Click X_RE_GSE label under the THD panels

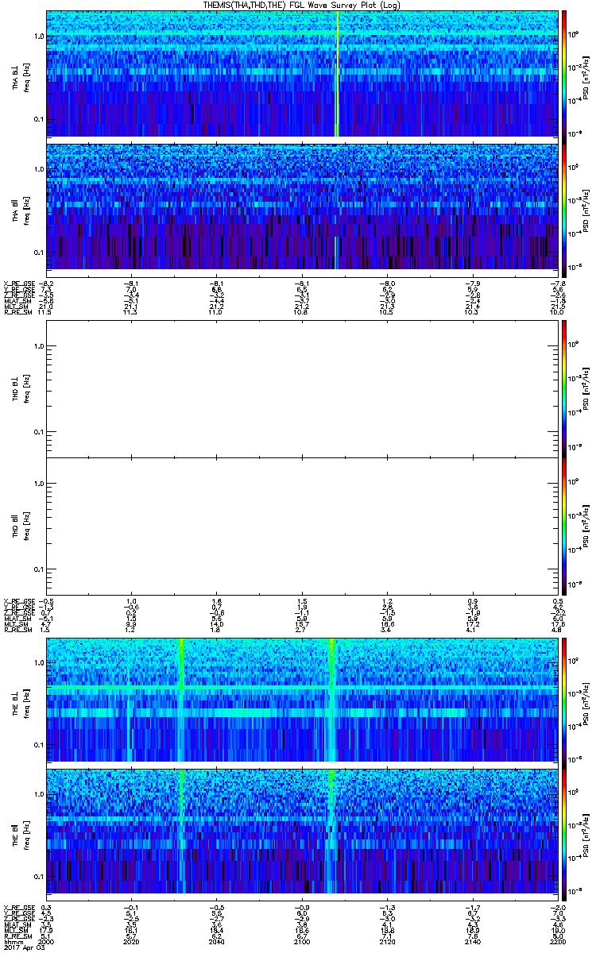[x=21, y=601]
